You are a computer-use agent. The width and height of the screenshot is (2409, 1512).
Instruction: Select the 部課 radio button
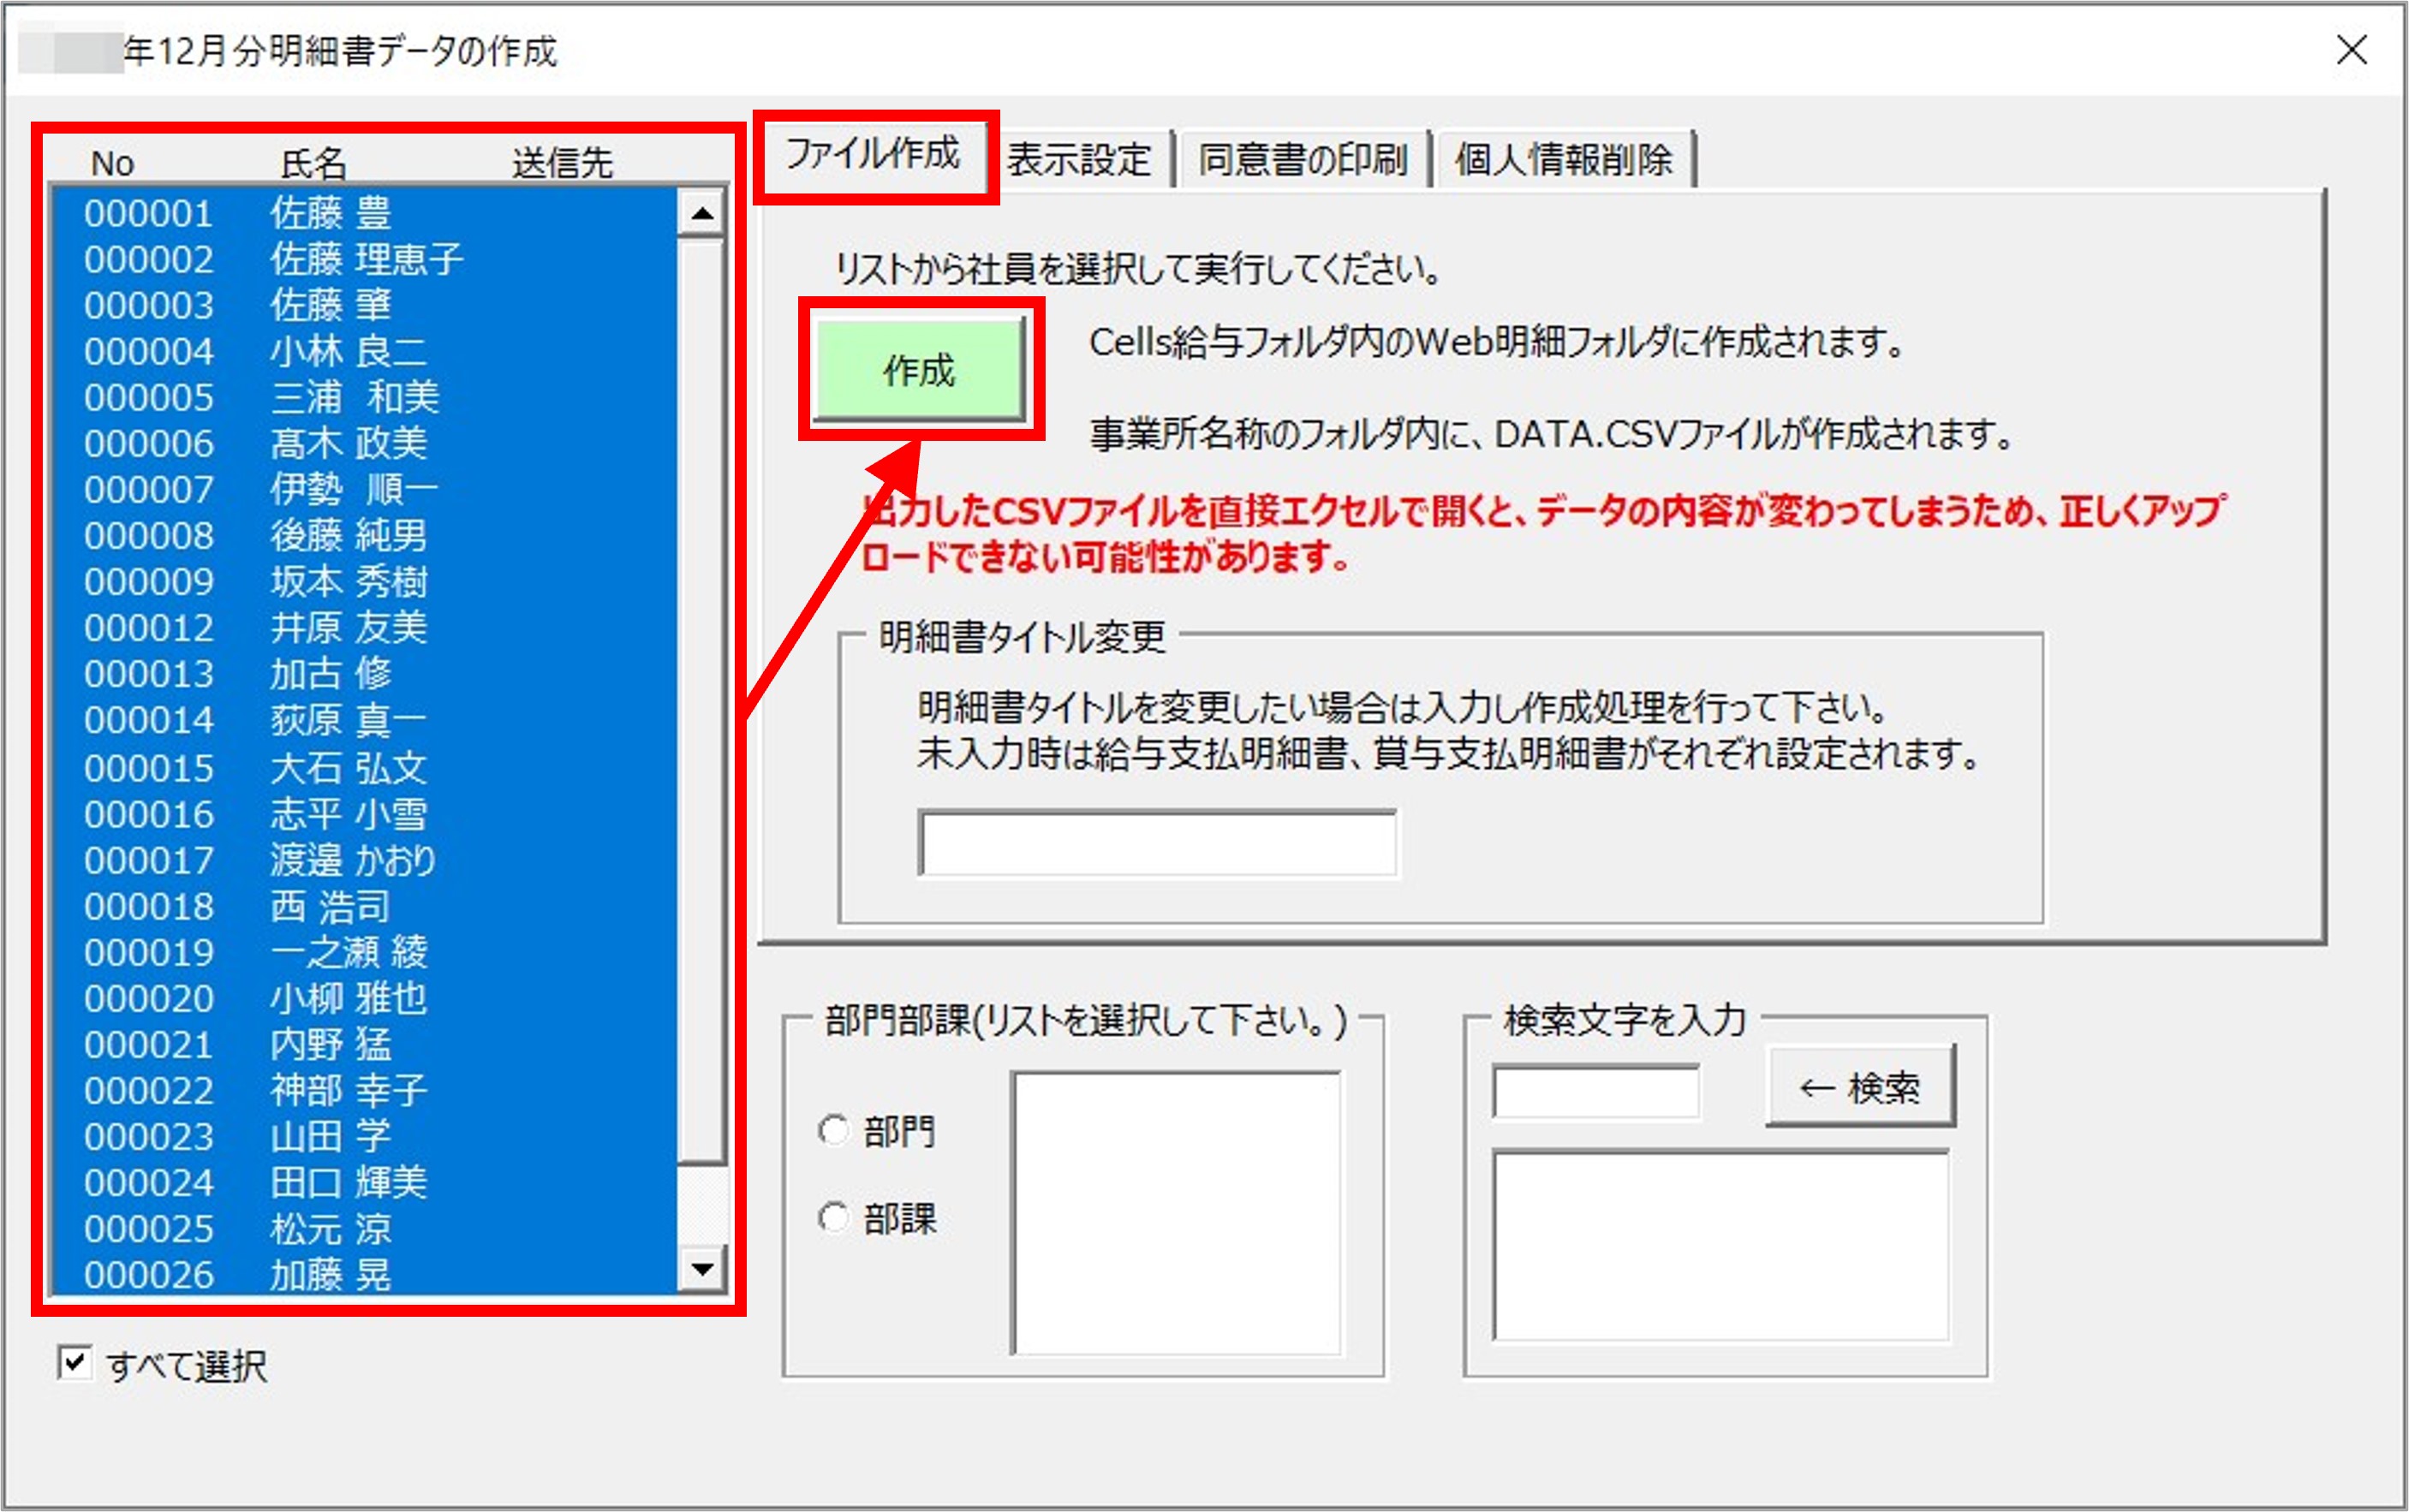coord(833,1217)
